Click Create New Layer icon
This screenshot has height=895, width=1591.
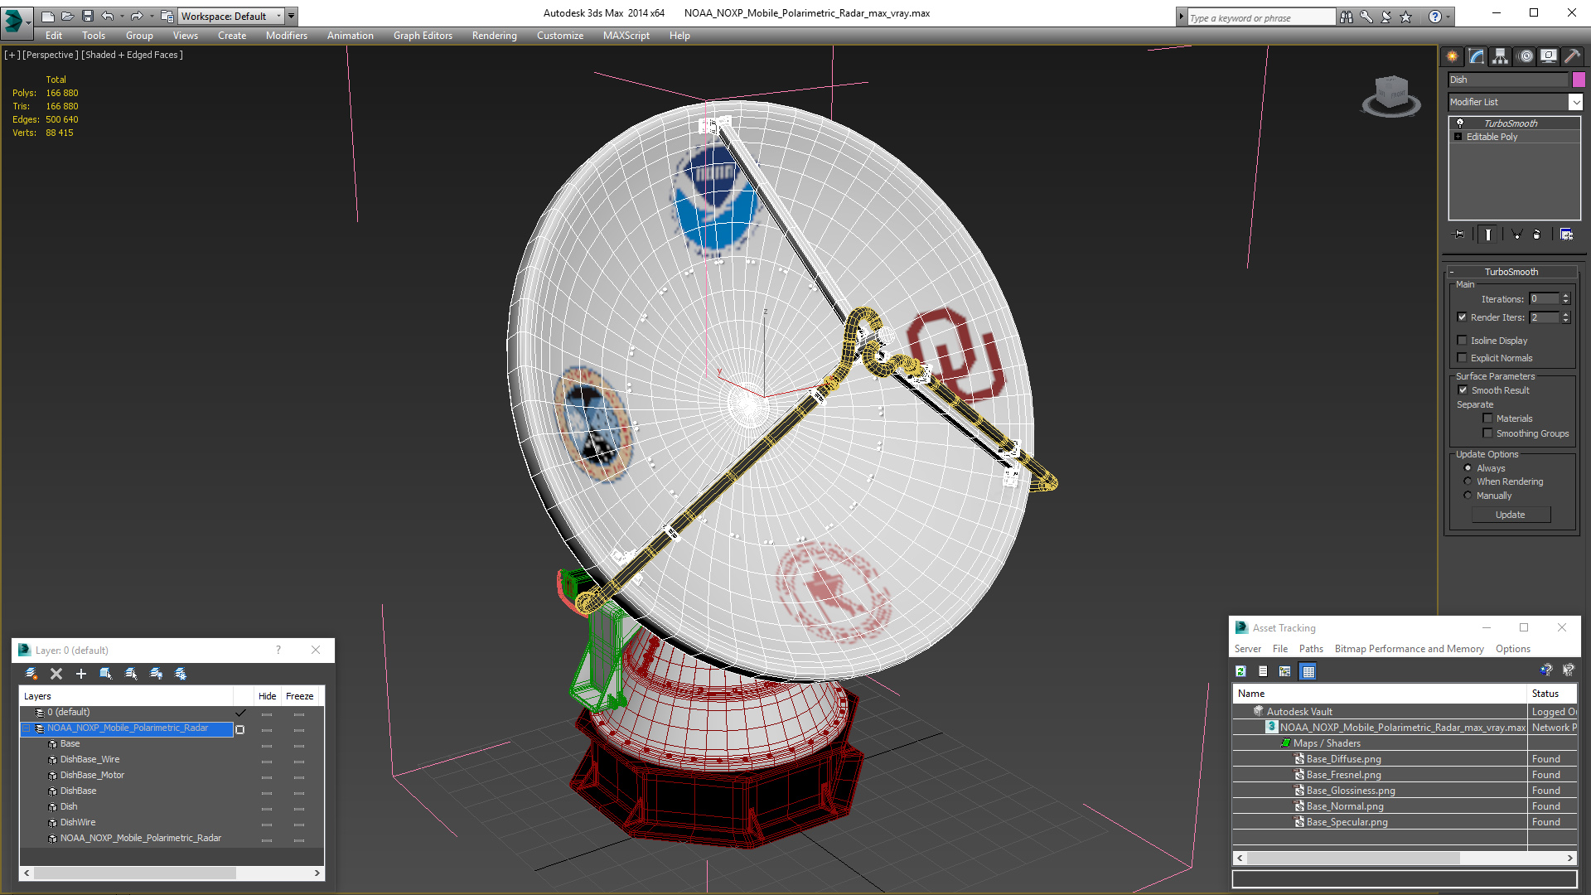[31, 674]
